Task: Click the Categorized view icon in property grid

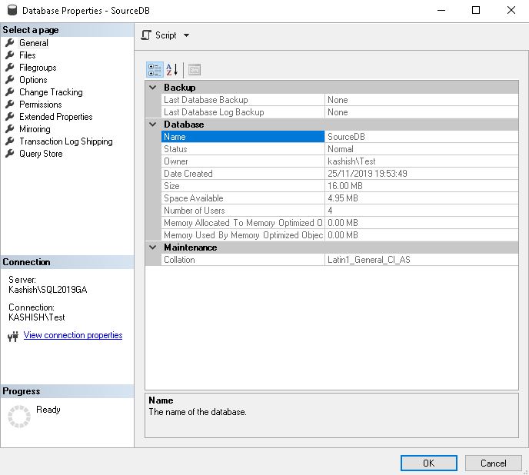Action: pyautogui.click(x=154, y=70)
